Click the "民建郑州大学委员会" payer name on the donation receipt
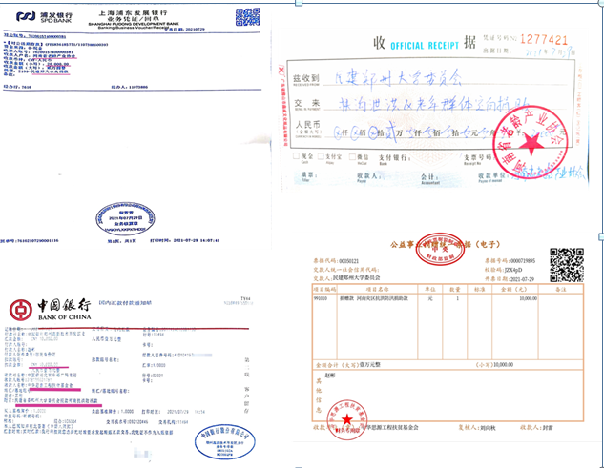 pos(356,277)
